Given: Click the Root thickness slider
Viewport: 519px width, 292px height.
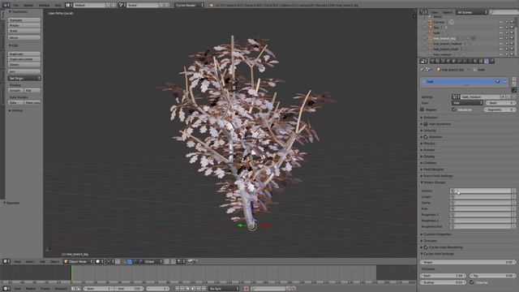Looking at the screenshot, I should click(x=443, y=276).
